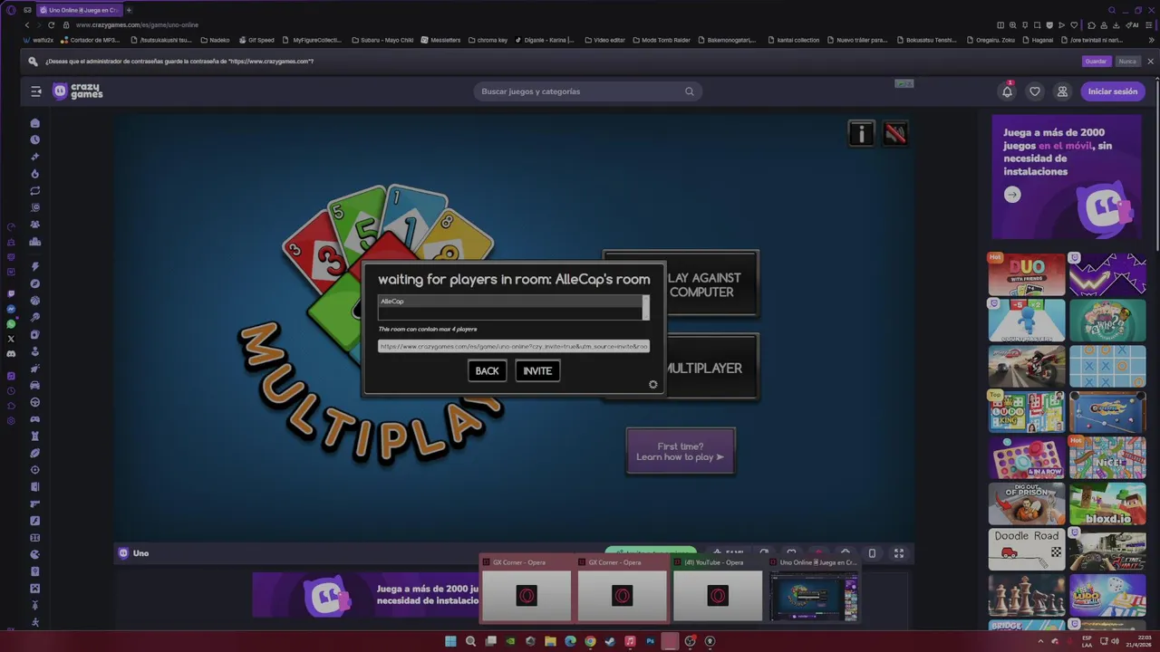This screenshot has height=652, width=1160.
Task: Open a new browser tab
Action: pos(129,10)
